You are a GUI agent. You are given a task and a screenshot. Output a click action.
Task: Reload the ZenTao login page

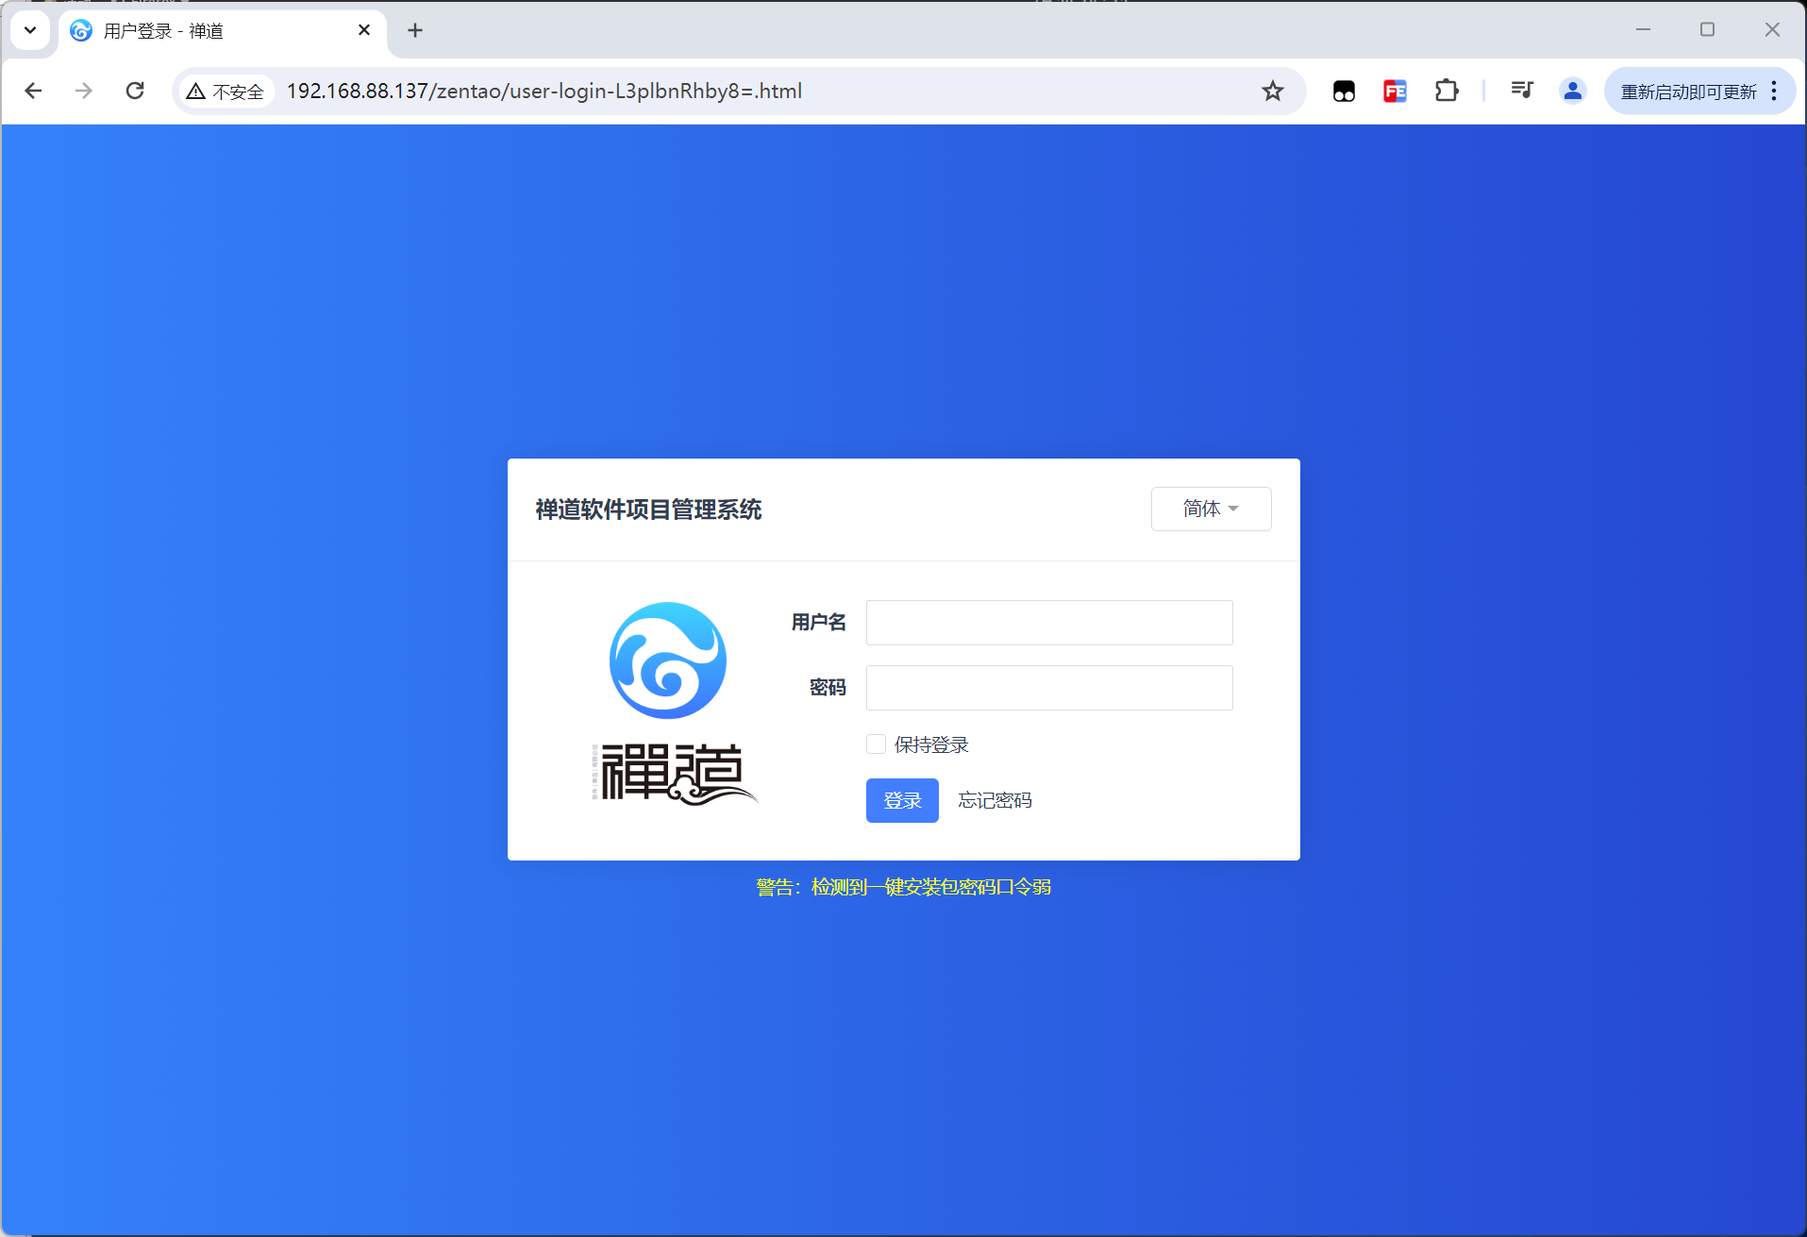[x=135, y=91]
